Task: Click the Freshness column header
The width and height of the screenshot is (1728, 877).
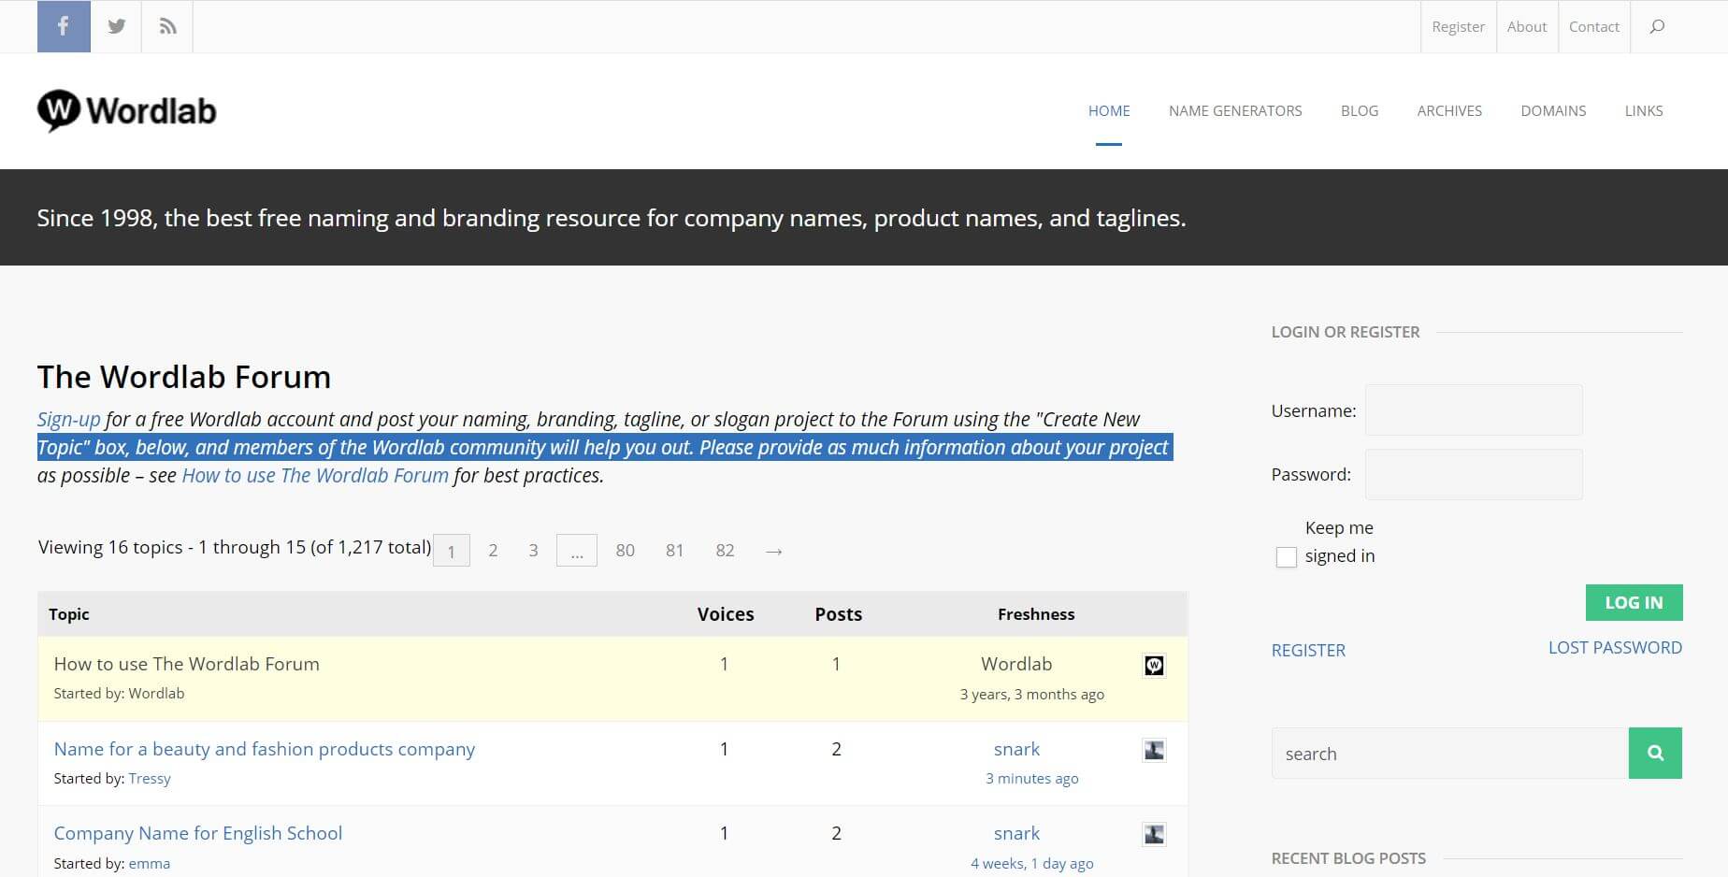Action: point(1036,614)
